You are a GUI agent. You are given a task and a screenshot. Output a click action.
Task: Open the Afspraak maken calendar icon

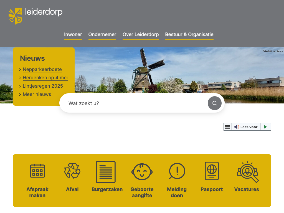click(37, 171)
